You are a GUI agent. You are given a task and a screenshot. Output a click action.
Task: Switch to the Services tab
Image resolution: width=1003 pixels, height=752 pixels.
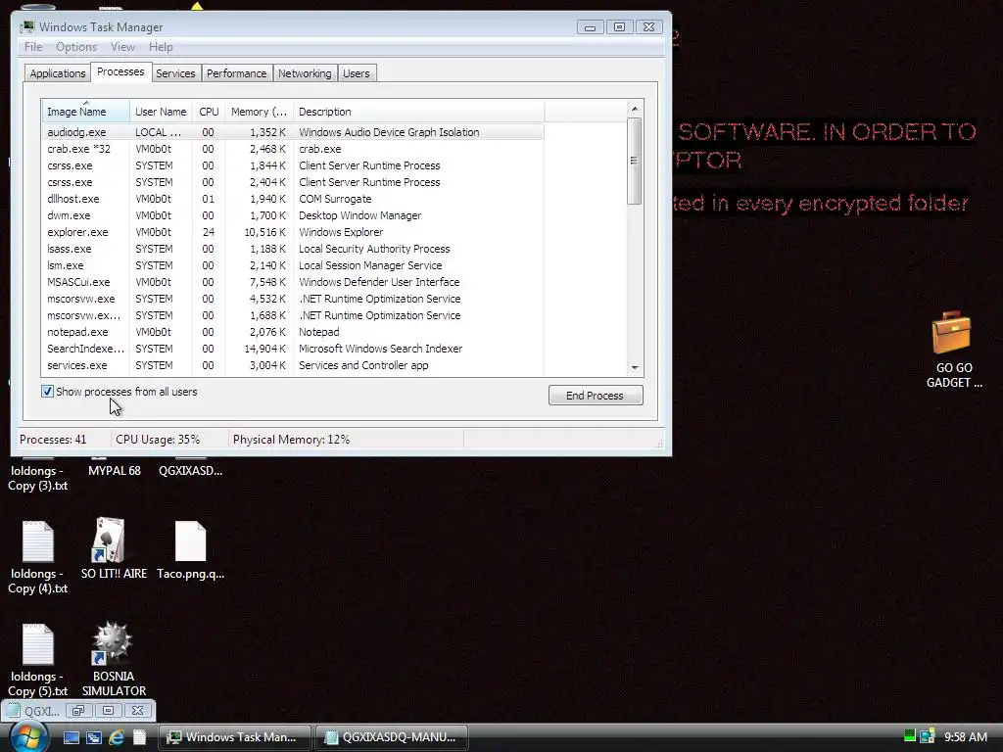click(x=175, y=73)
